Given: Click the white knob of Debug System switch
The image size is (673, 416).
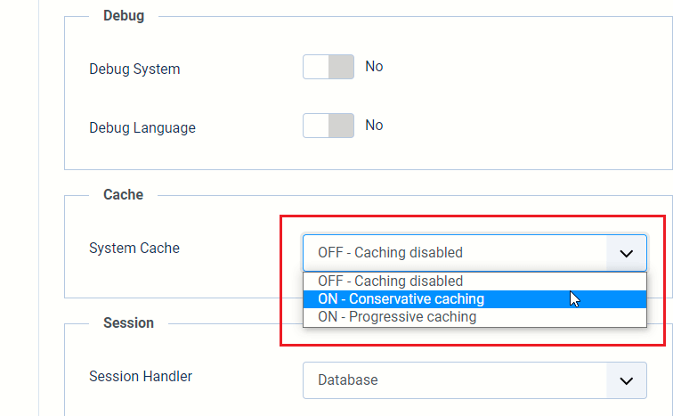Looking at the screenshot, I should tap(317, 68).
